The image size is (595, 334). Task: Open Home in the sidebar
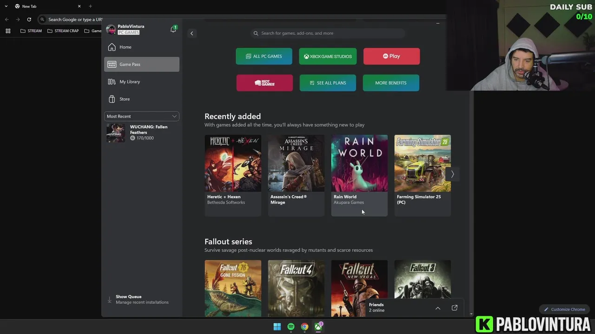coord(142,47)
